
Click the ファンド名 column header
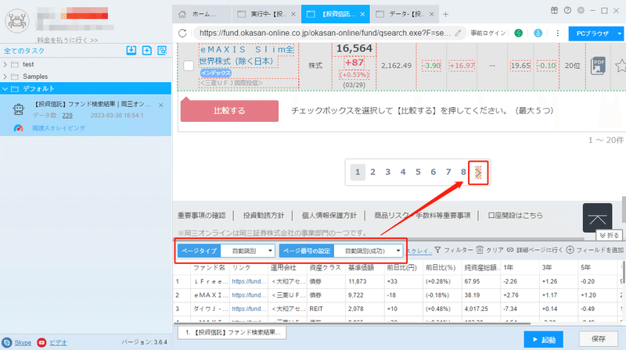click(x=209, y=267)
